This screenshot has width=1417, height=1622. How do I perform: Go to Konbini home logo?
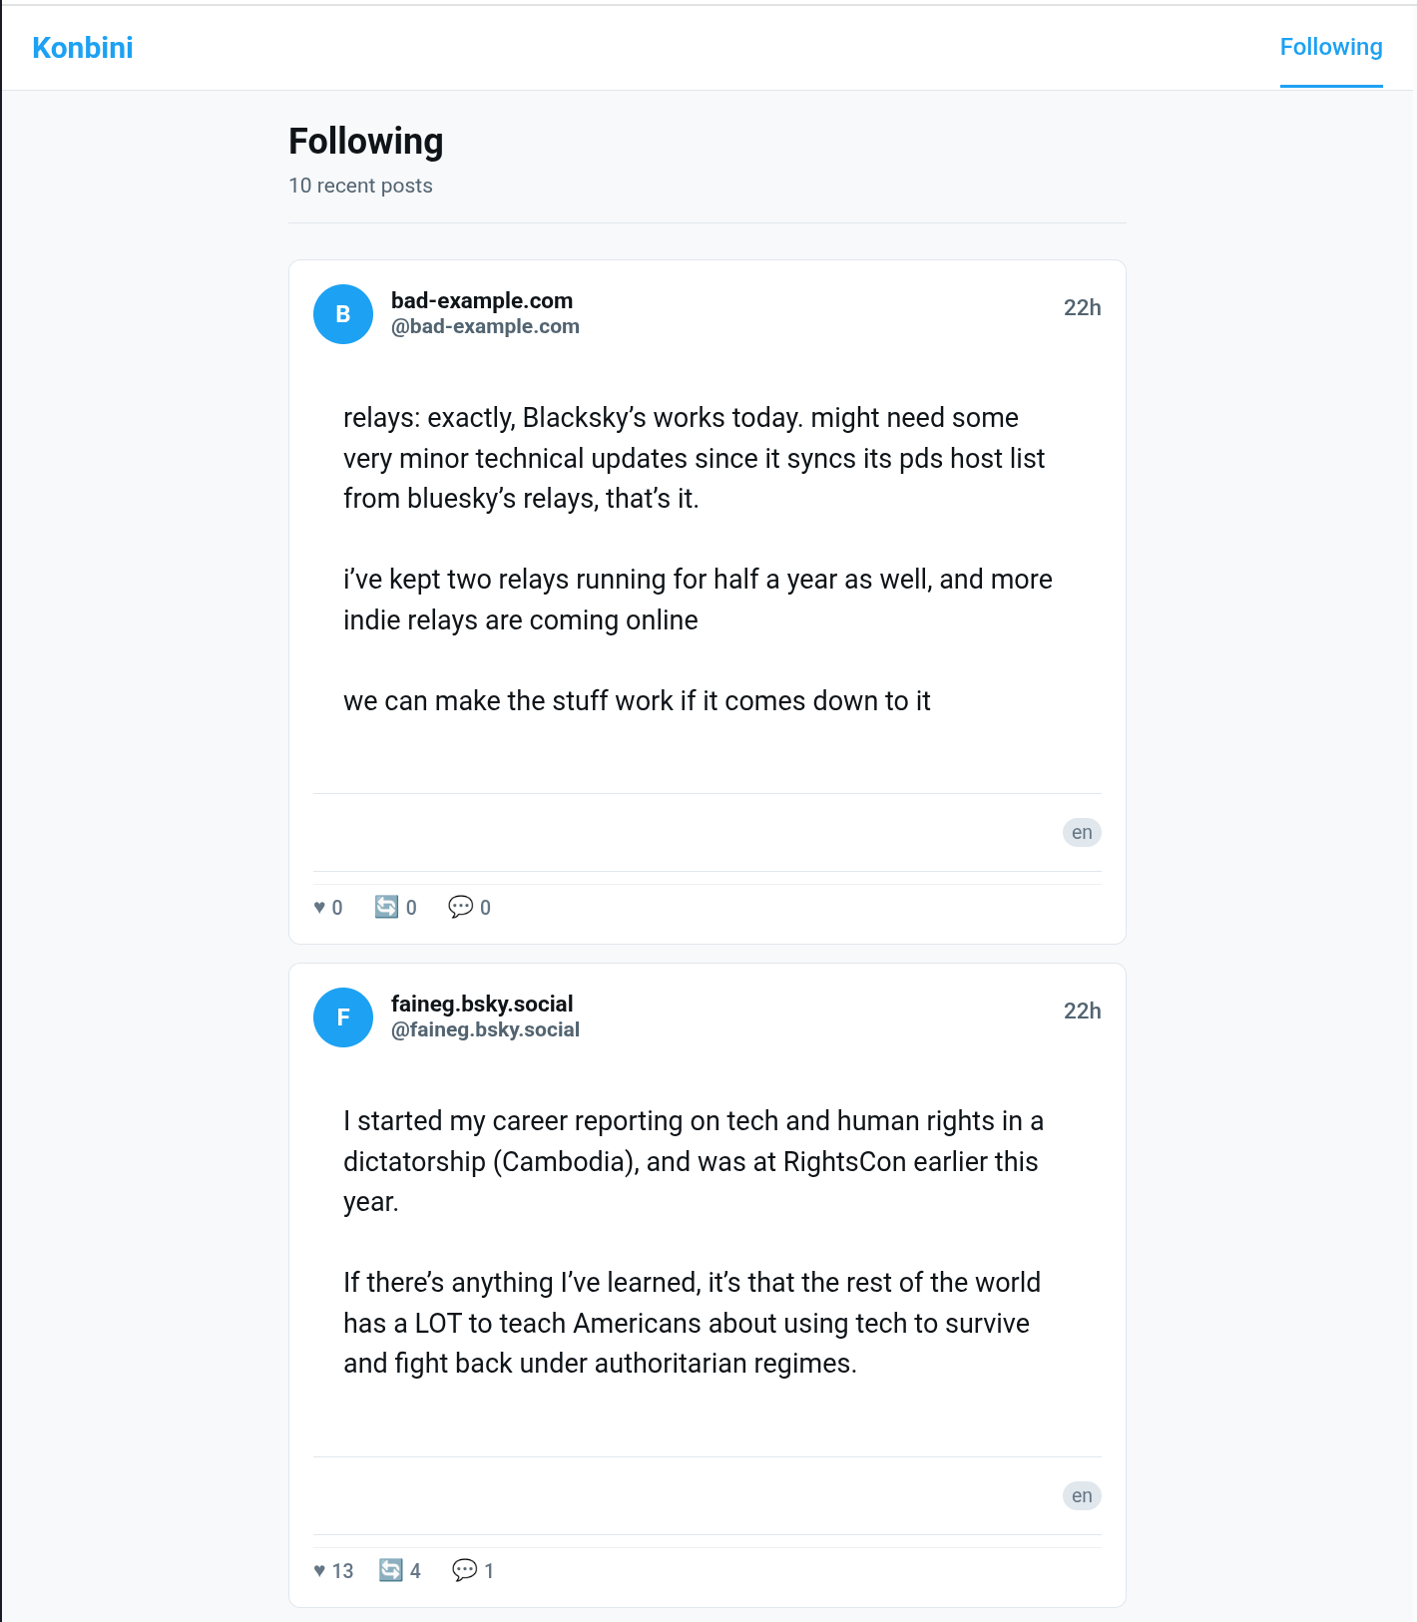(83, 48)
